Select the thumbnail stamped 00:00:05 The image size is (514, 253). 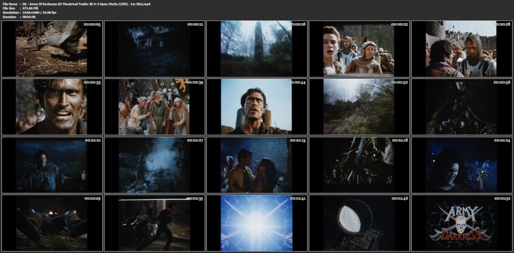pos(52,49)
